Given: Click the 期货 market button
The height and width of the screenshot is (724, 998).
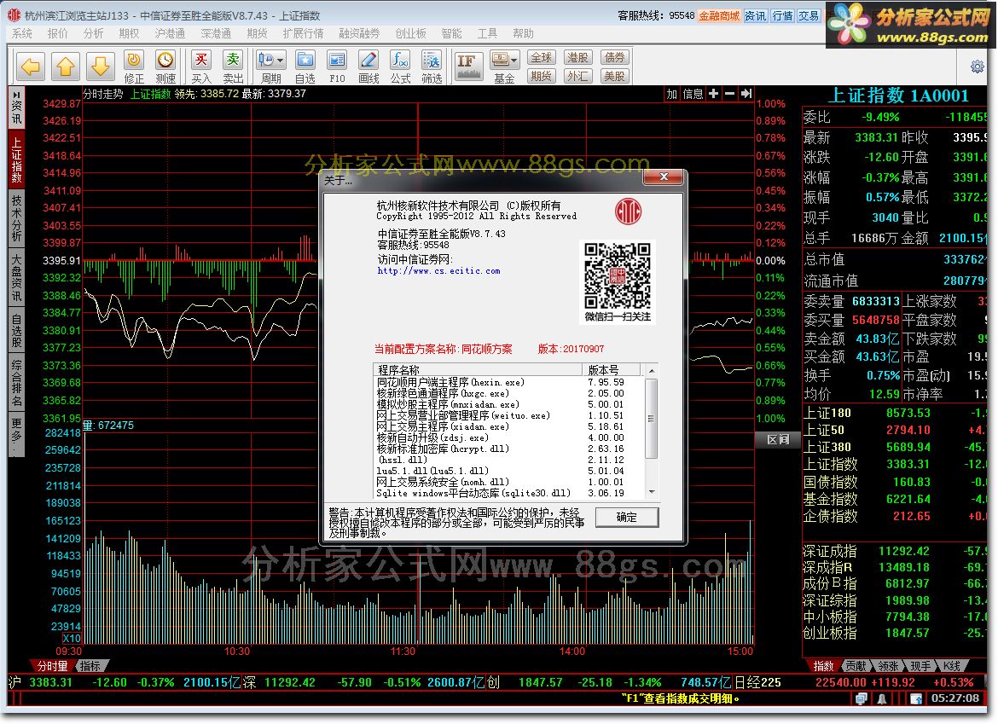Looking at the screenshot, I should click(541, 77).
